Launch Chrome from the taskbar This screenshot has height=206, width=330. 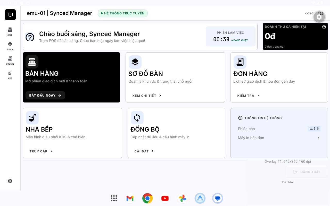click(x=147, y=198)
